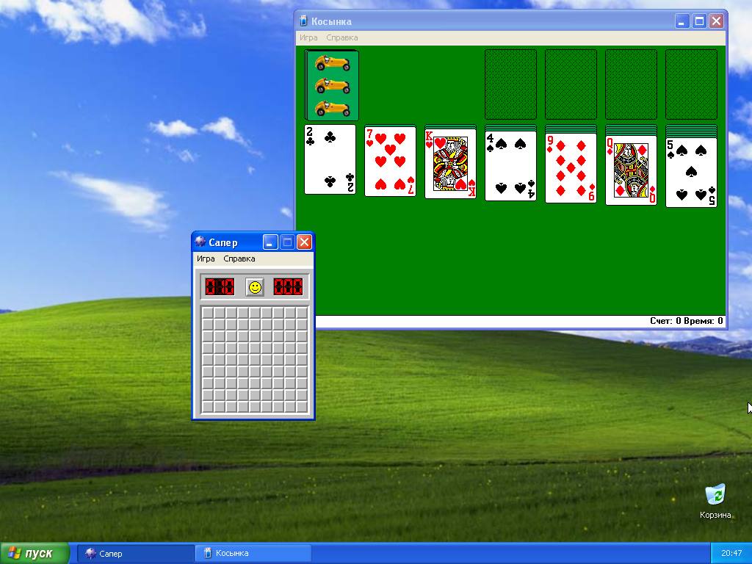Open the Игра menu in Сапер
The width and height of the screenshot is (752, 564).
[x=206, y=258]
